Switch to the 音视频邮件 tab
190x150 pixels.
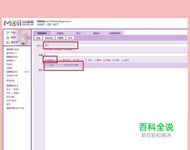tap(115, 33)
